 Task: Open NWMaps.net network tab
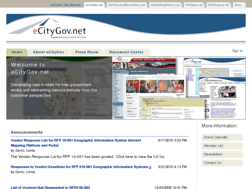coord(194,5)
